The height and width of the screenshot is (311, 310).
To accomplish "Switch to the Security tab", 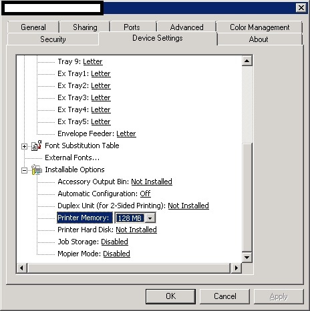I will tap(53, 39).
